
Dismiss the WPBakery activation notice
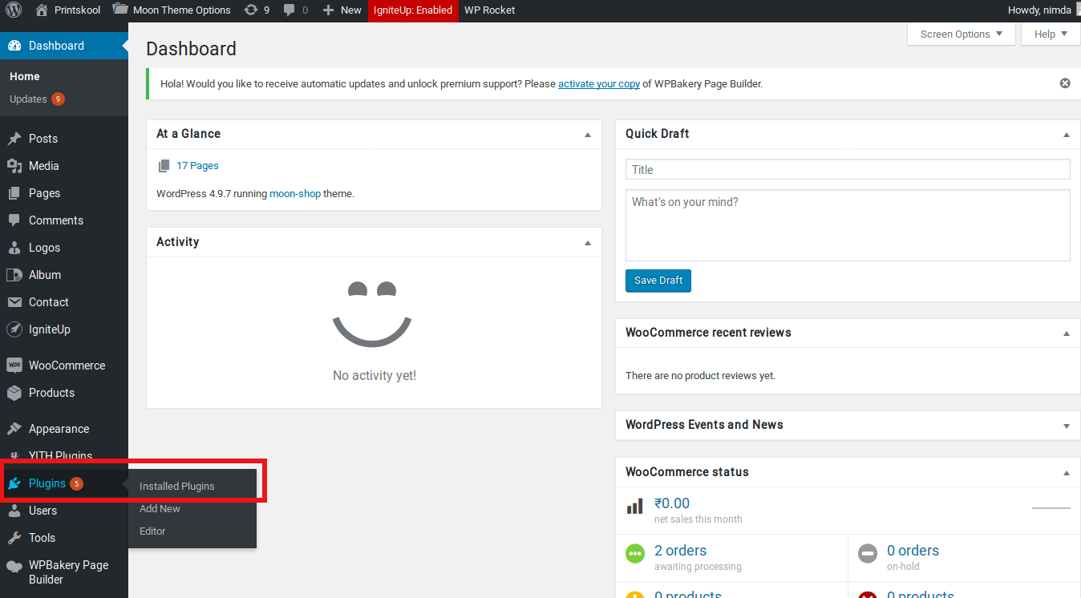click(x=1065, y=83)
